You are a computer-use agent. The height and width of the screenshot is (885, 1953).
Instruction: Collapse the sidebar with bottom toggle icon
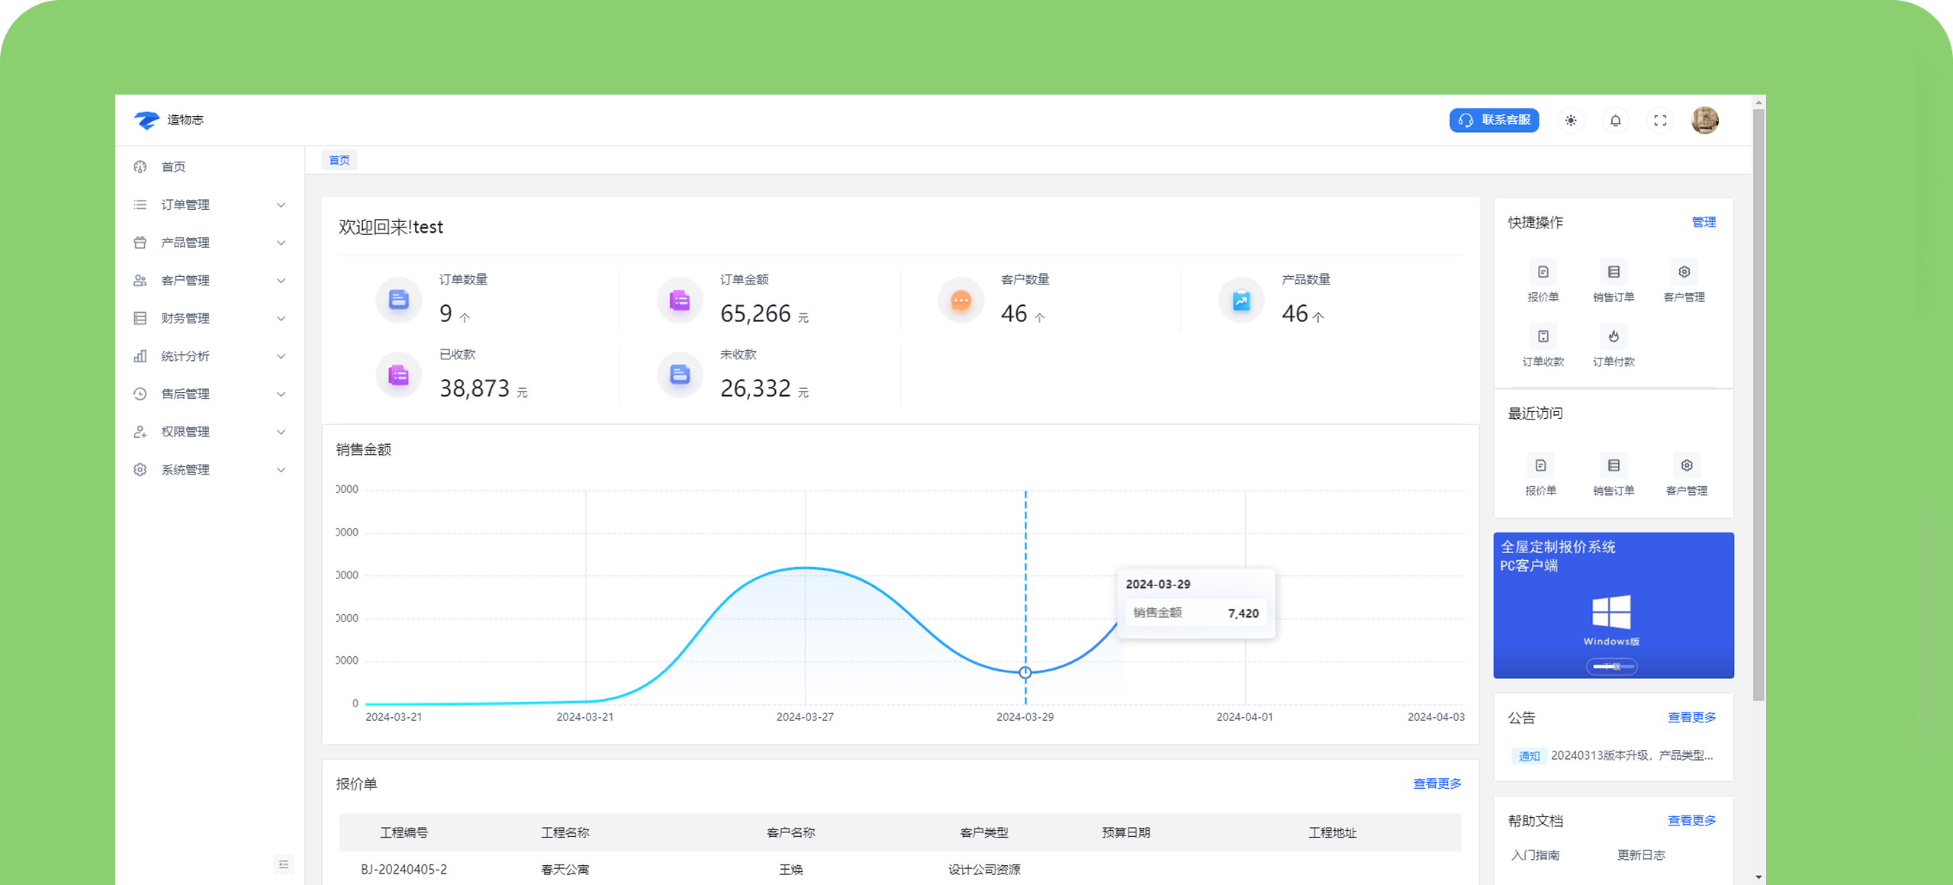283,864
